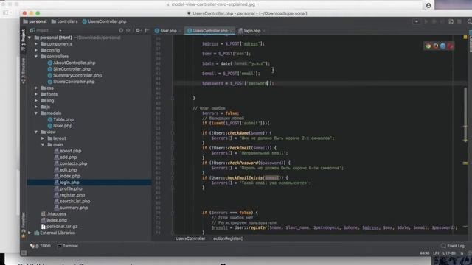Screen dimensions: 472x265
Task: Open the Safari browser preview icon
Action: 442,46
